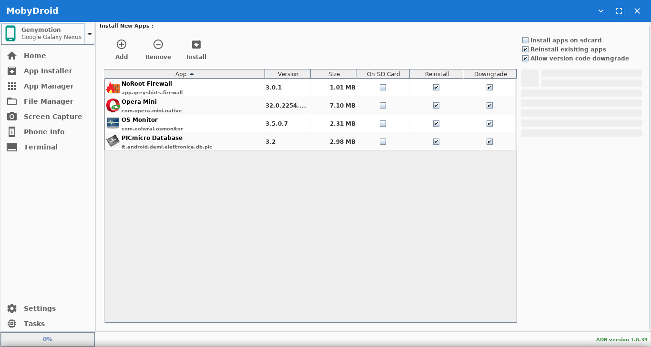Open the Screen Capture camera icon

click(12, 117)
